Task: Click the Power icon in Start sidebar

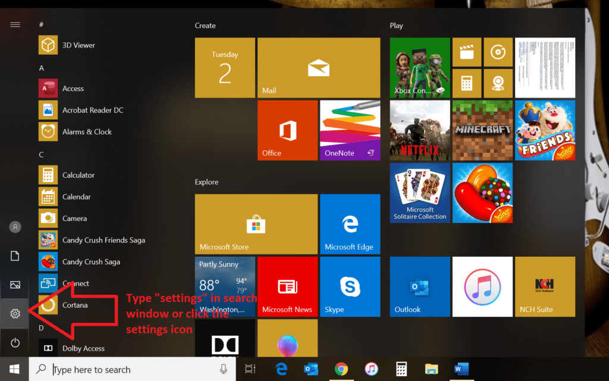Action: [15, 343]
